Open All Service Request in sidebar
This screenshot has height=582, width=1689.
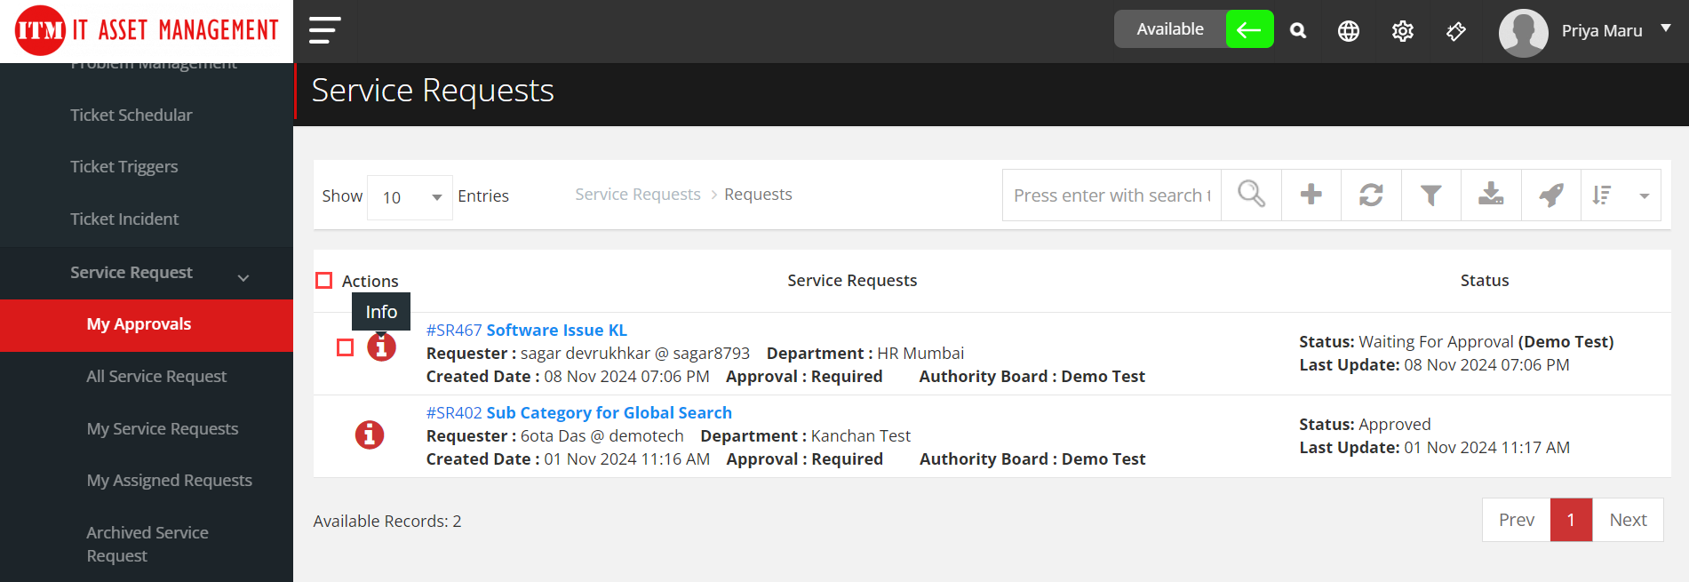point(156,377)
